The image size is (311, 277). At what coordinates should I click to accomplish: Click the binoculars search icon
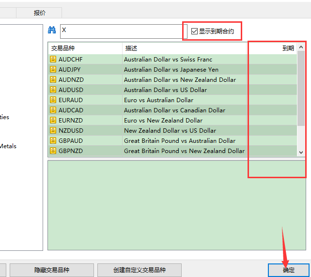point(52,31)
